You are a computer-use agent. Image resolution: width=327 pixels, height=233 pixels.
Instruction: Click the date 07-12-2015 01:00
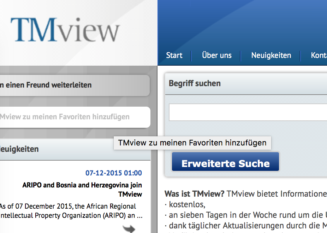coord(114,173)
